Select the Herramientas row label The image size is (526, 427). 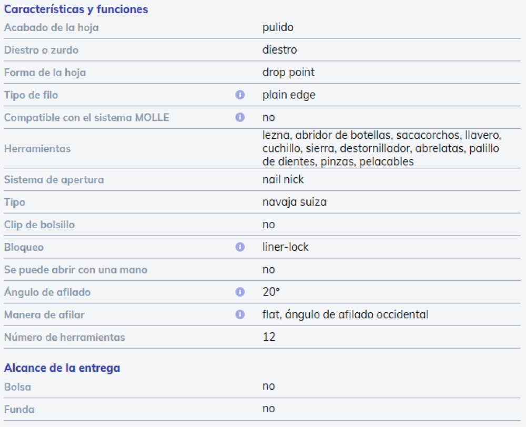pos(37,149)
